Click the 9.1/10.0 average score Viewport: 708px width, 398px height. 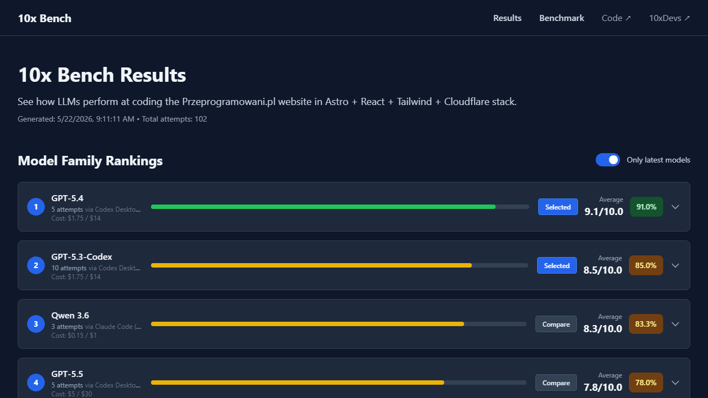coord(604,211)
